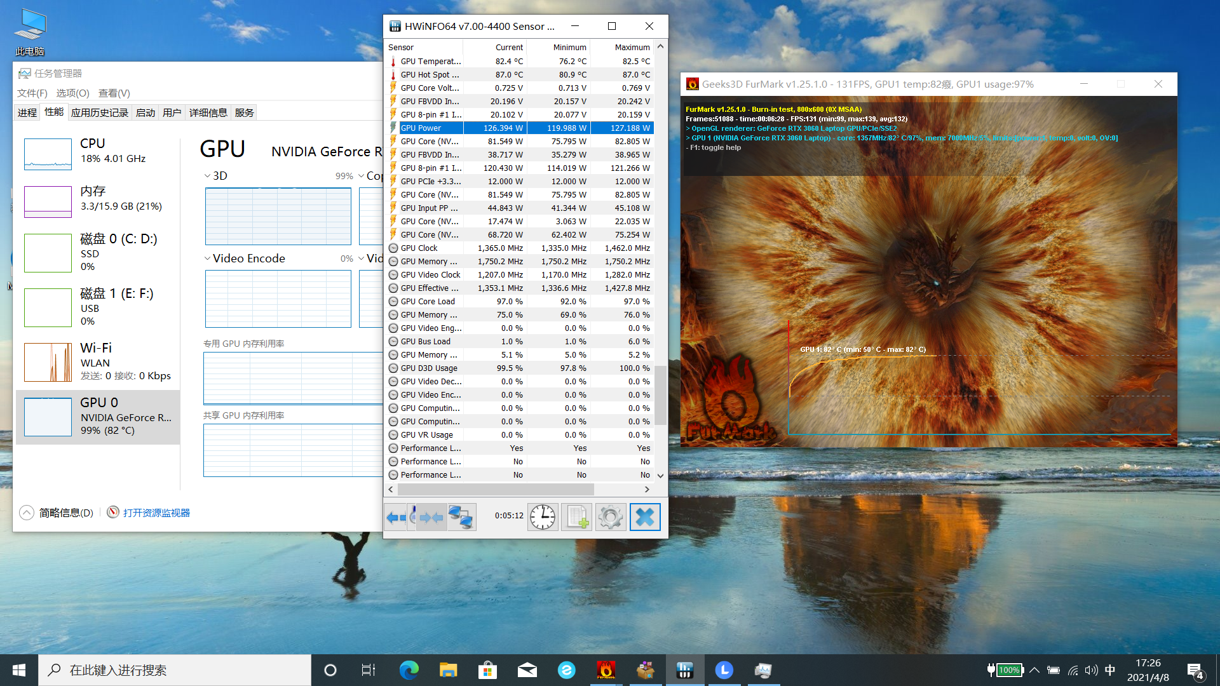
Task: Reset the HWiNFO elapsed time clock
Action: point(543,517)
